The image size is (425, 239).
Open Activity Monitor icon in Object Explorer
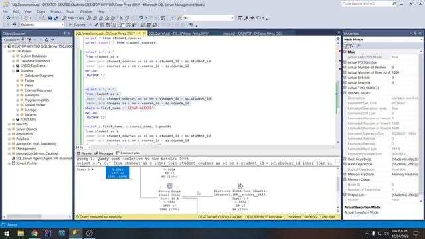pyautogui.click(x=52, y=40)
